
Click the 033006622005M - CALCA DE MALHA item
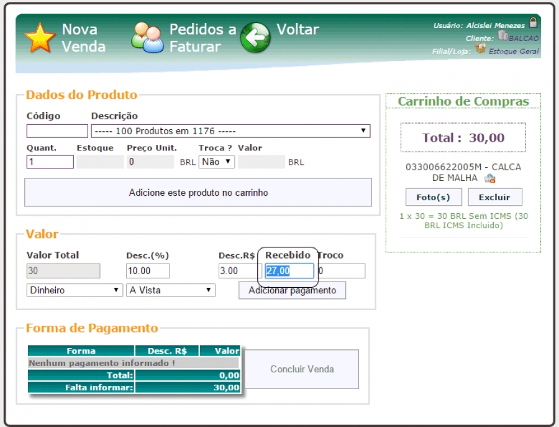(x=463, y=172)
